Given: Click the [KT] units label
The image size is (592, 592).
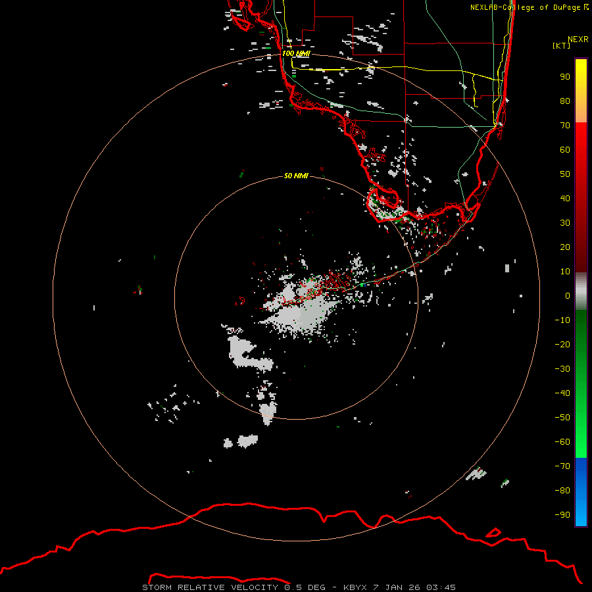Looking at the screenshot, I should pos(561,45).
